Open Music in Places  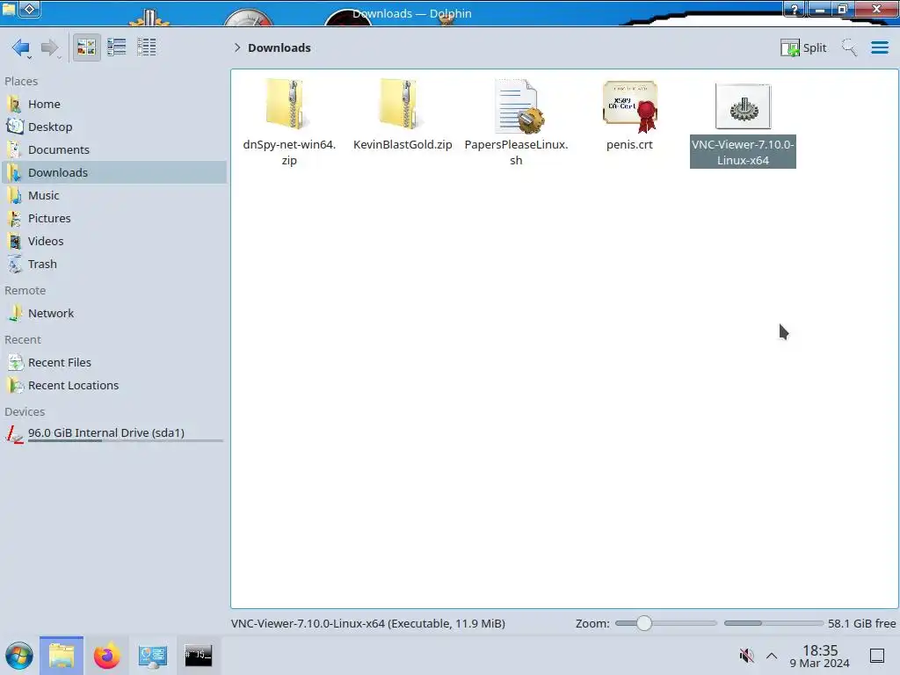coord(114,196)
